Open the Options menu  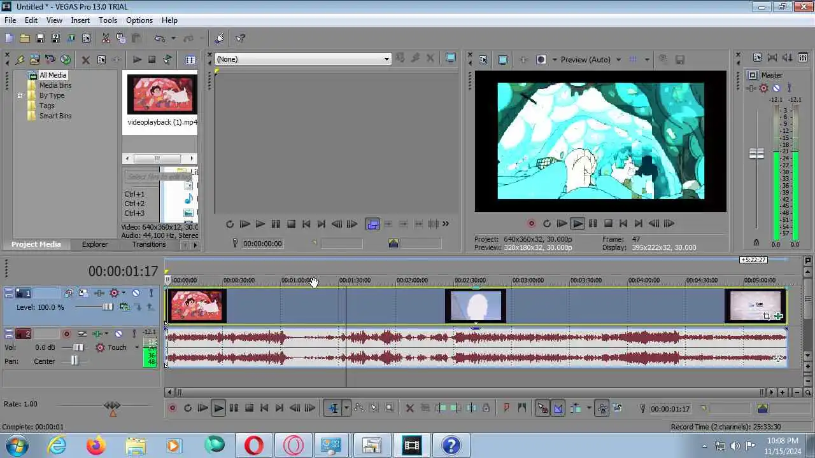(x=139, y=20)
